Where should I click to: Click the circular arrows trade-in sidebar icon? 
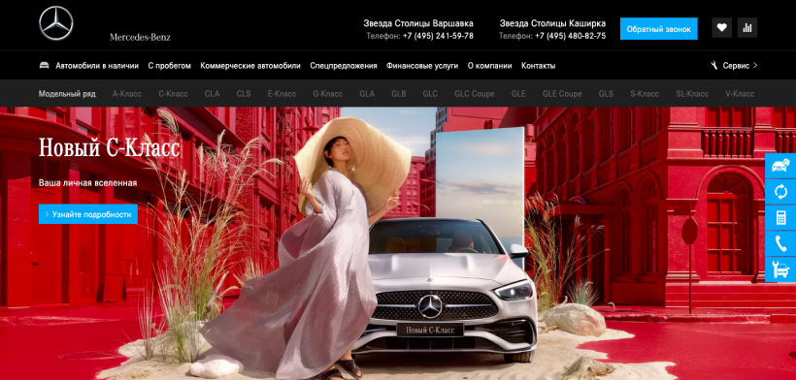tap(780, 192)
